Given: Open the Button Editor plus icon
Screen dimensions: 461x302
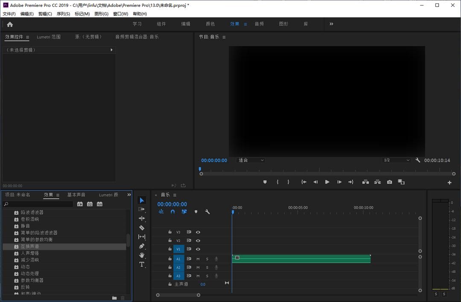Looking at the screenshot, I should (449, 183).
